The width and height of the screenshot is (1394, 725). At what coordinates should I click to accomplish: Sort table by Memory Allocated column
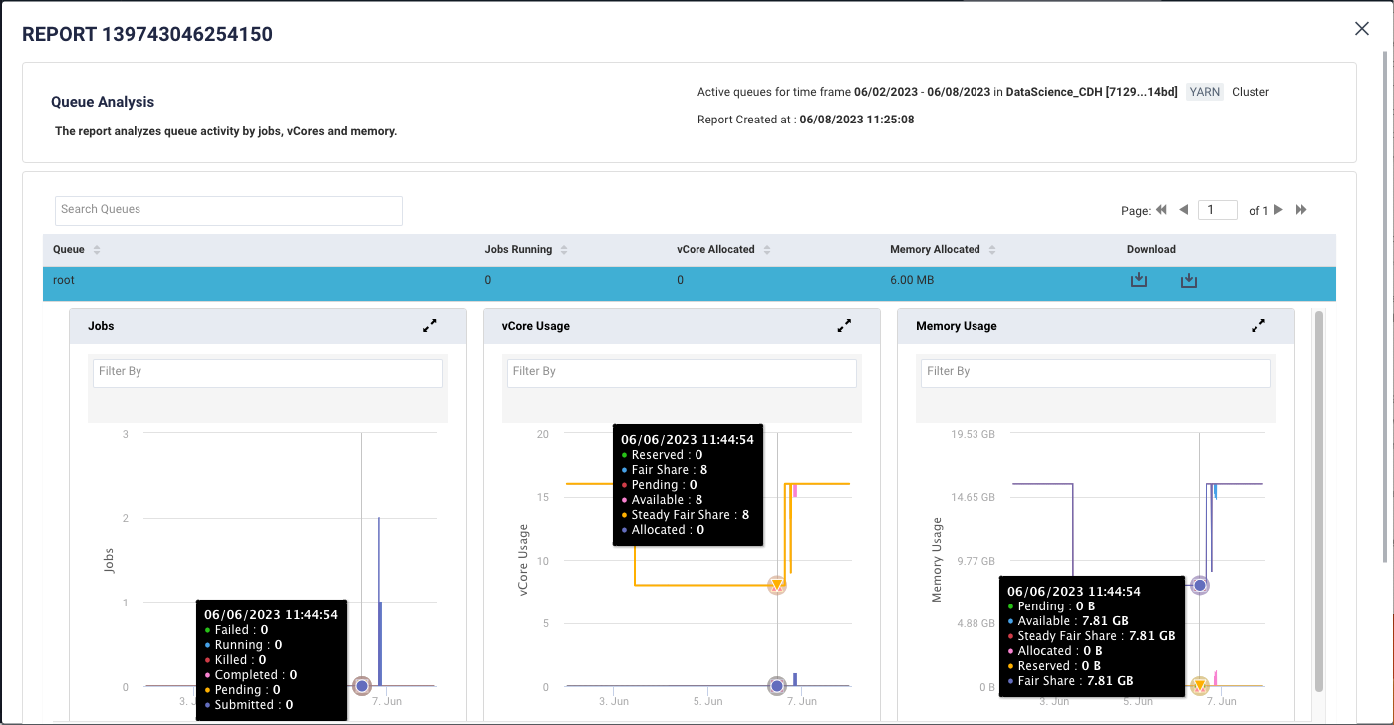coord(992,250)
